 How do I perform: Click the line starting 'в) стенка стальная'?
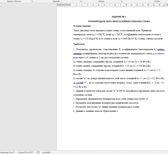pos(117,70)
